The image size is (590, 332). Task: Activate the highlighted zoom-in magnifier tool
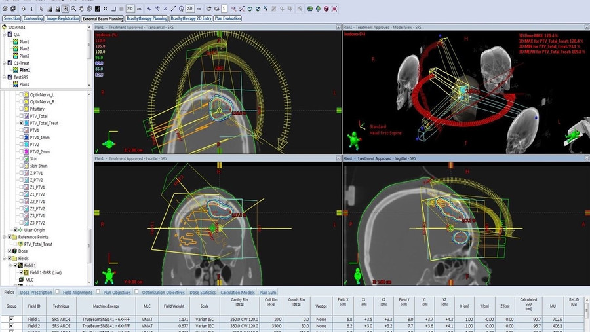[66, 9]
